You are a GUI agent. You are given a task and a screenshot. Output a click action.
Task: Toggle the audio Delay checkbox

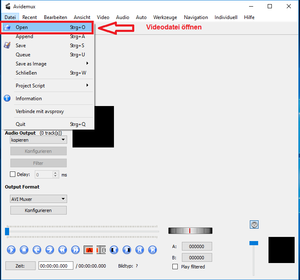click(13, 175)
